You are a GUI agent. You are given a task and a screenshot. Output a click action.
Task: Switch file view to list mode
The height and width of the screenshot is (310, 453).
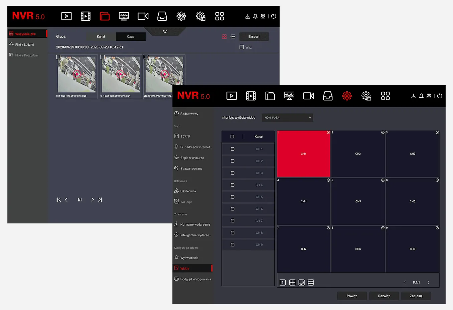click(x=233, y=36)
